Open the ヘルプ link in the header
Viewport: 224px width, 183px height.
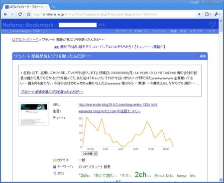(211, 31)
